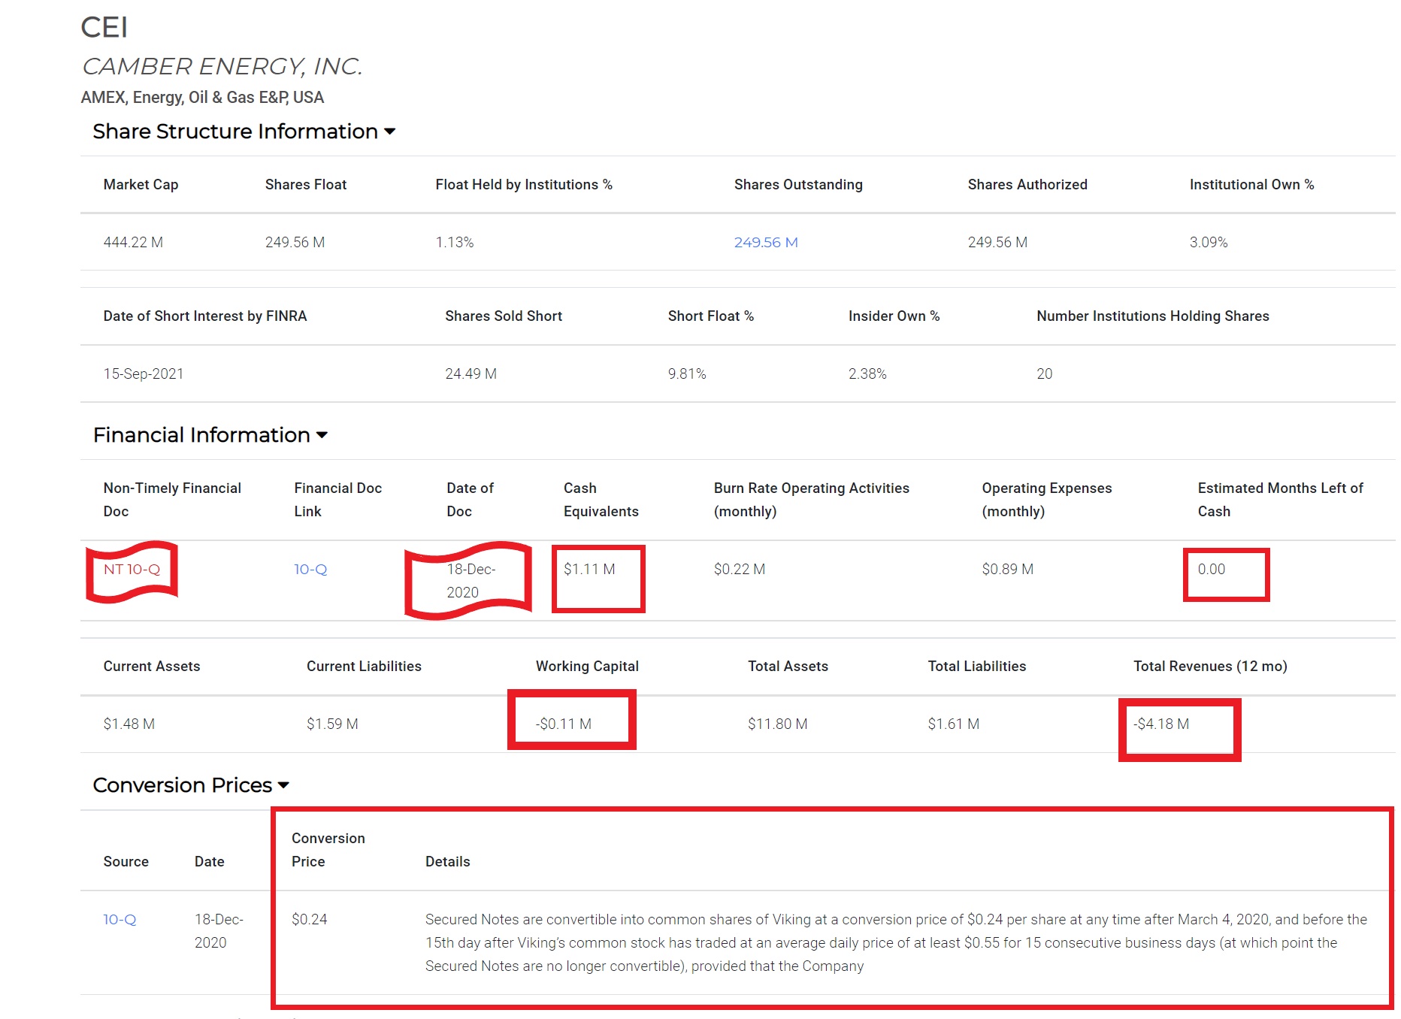The height and width of the screenshot is (1019, 1401).
Task: Click the Shares Authorized value 249.56 M
Action: (997, 243)
